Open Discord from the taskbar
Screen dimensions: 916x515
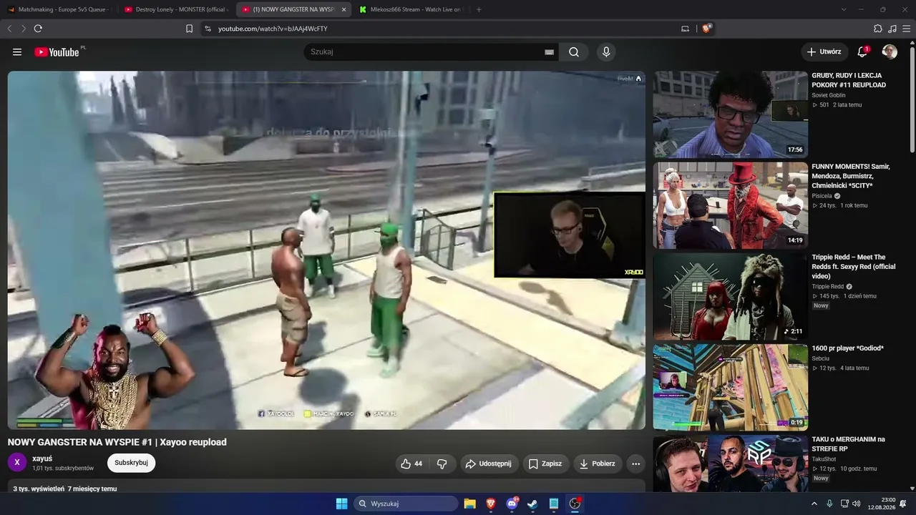click(512, 504)
